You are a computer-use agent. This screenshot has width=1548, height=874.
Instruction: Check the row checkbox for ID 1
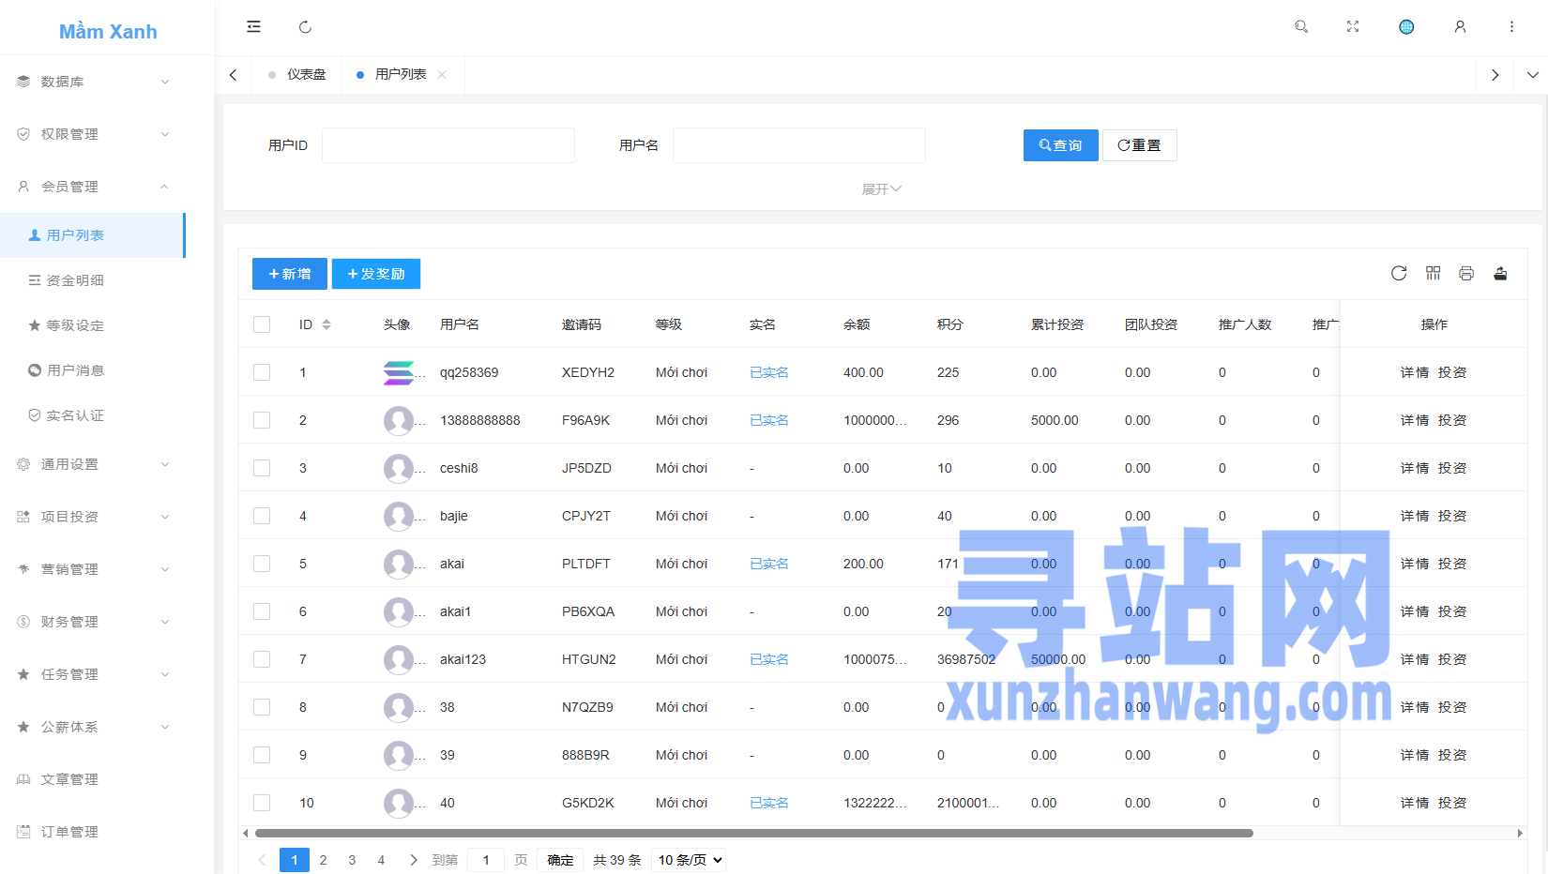click(262, 372)
